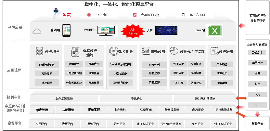Open the 预实分析 box
Screen dimensions: 270x131
pos(179,64)
